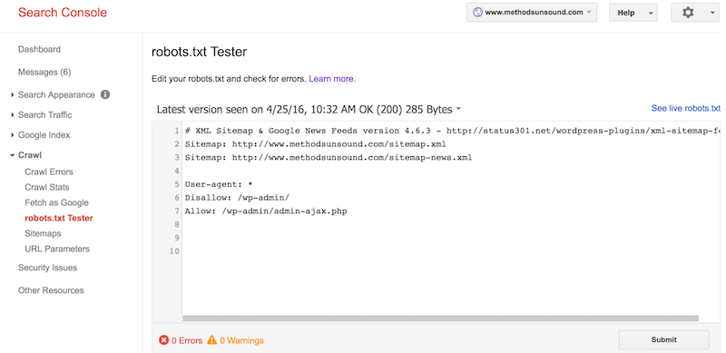The height and width of the screenshot is (353, 726).
Task: Expand the Search Traffic section
Action: (41, 115)
